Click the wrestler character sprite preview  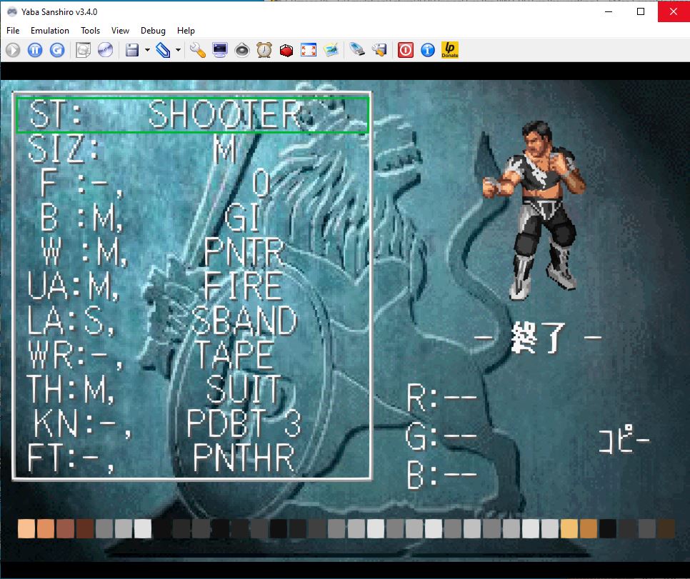(x=534, y=211)
